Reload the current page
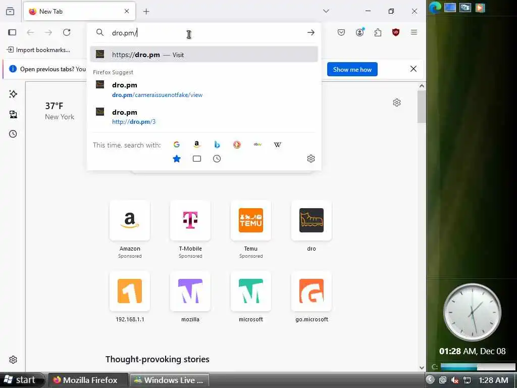This screenshot has height=388, width=517. pos(67,32)
